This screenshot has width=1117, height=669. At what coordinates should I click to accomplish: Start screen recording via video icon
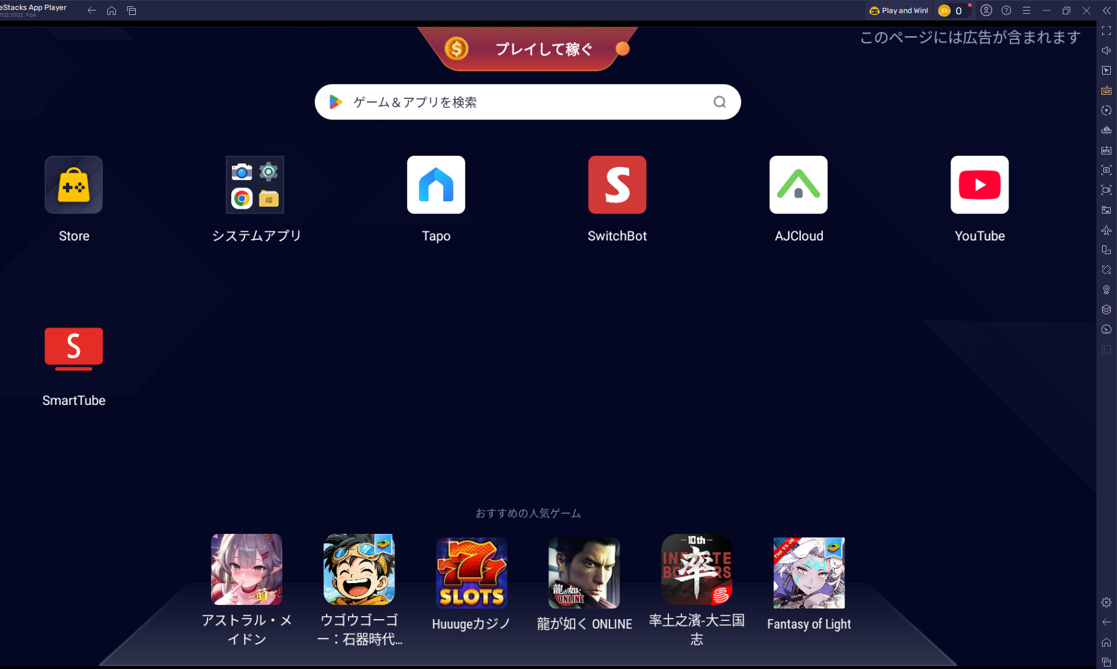1106,190
